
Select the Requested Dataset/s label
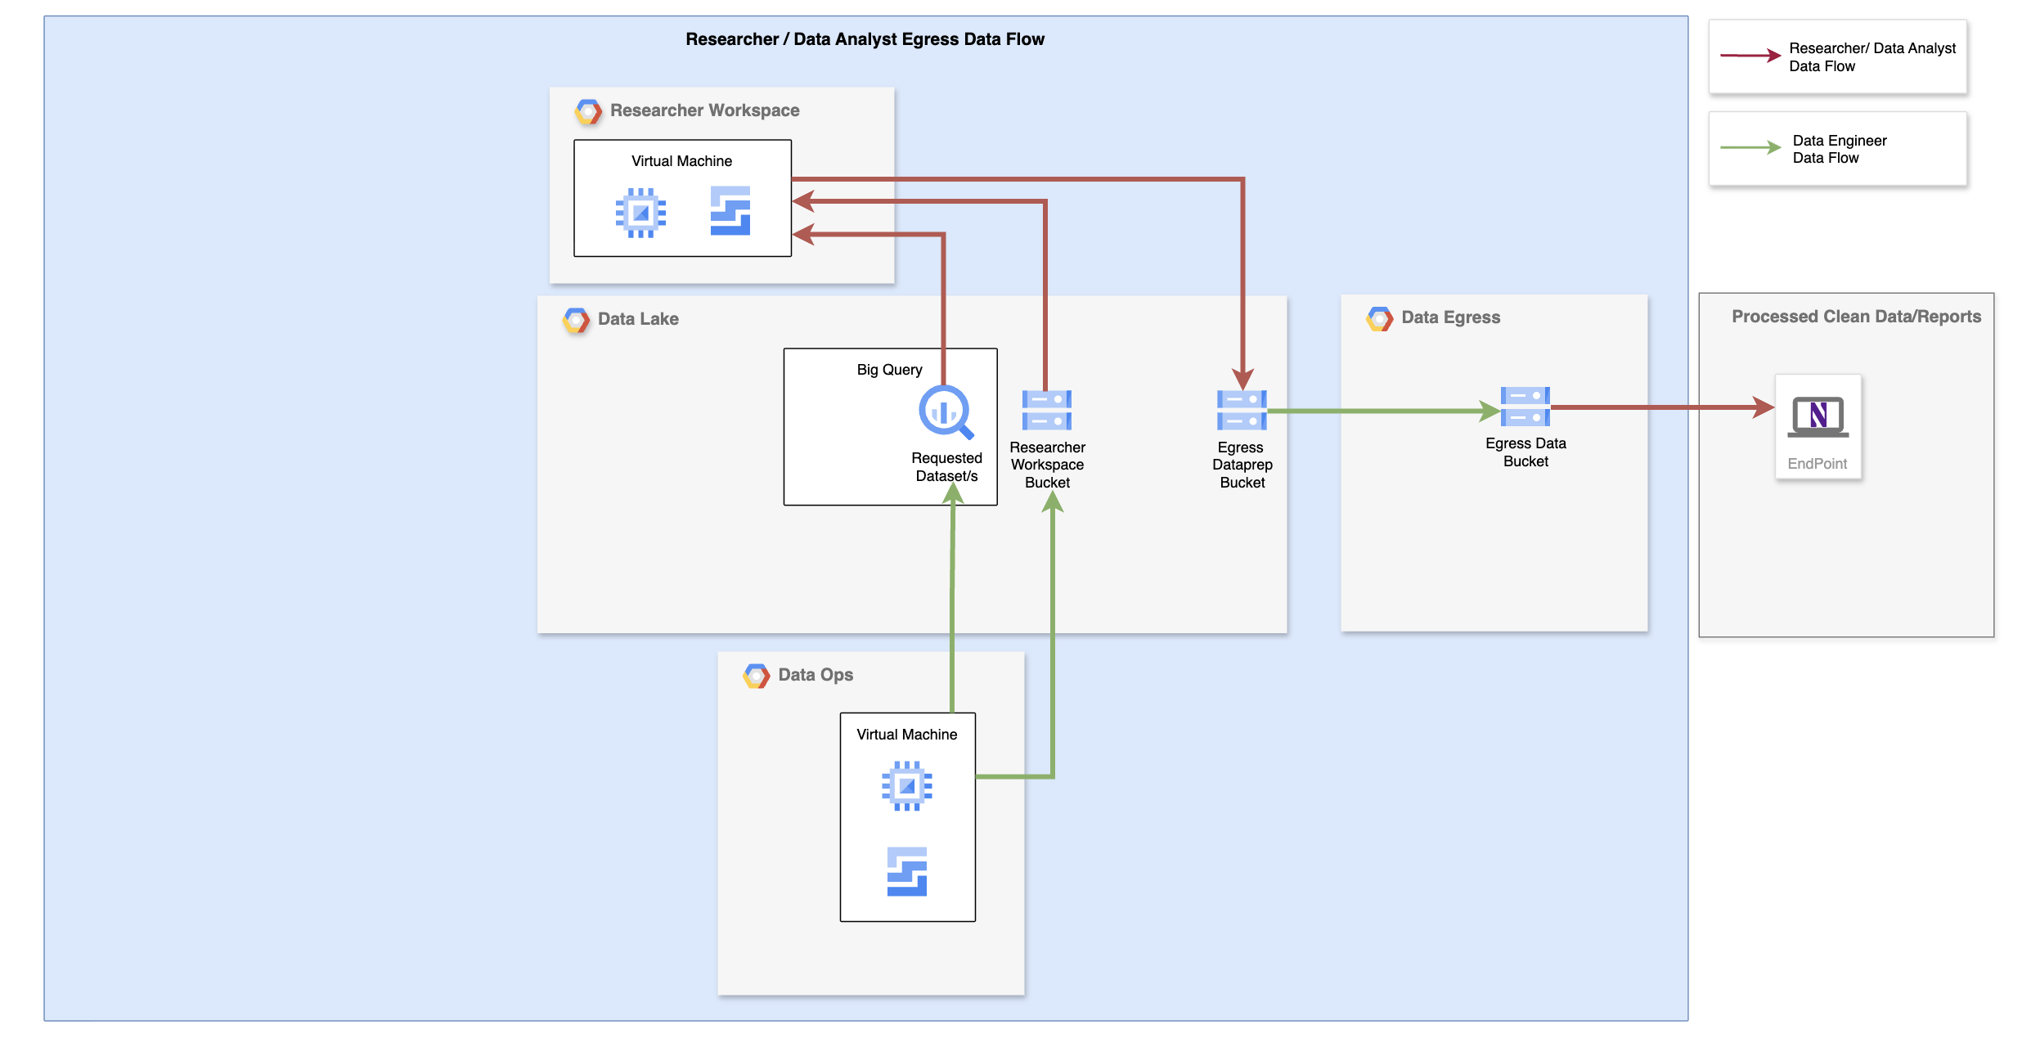[946, 467]
